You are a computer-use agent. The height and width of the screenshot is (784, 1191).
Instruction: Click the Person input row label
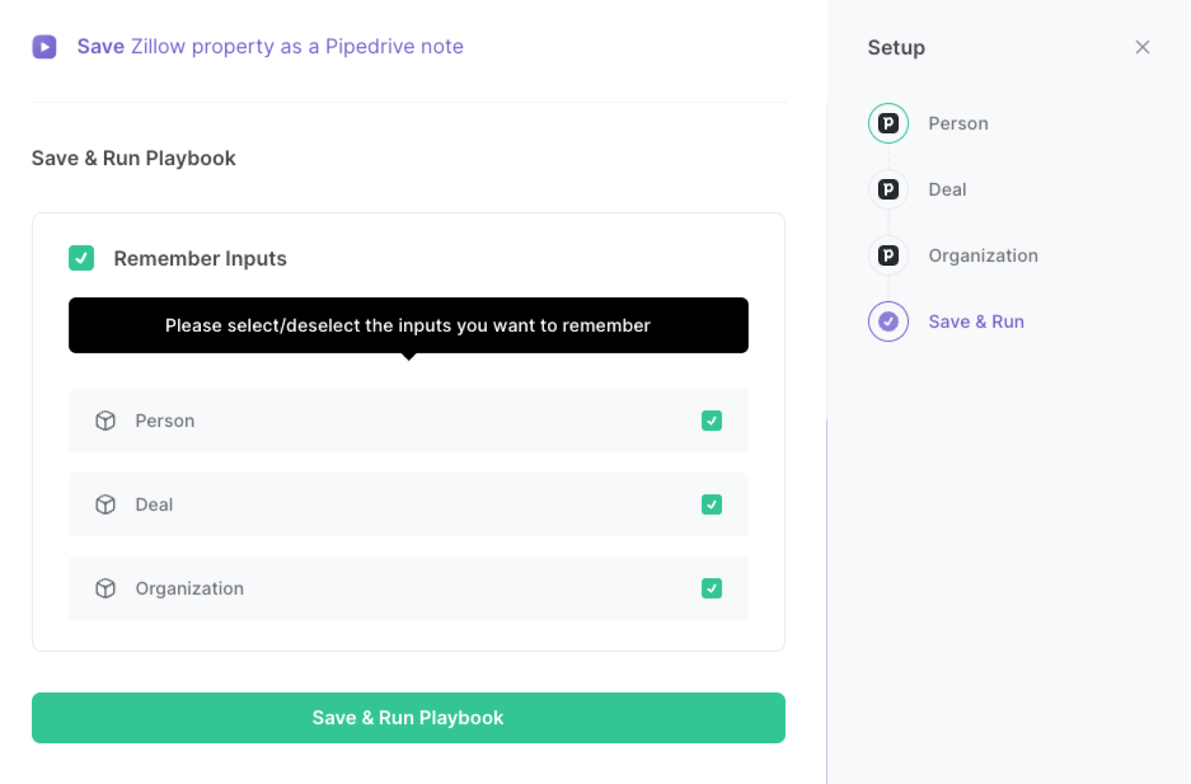coord(165,421)
